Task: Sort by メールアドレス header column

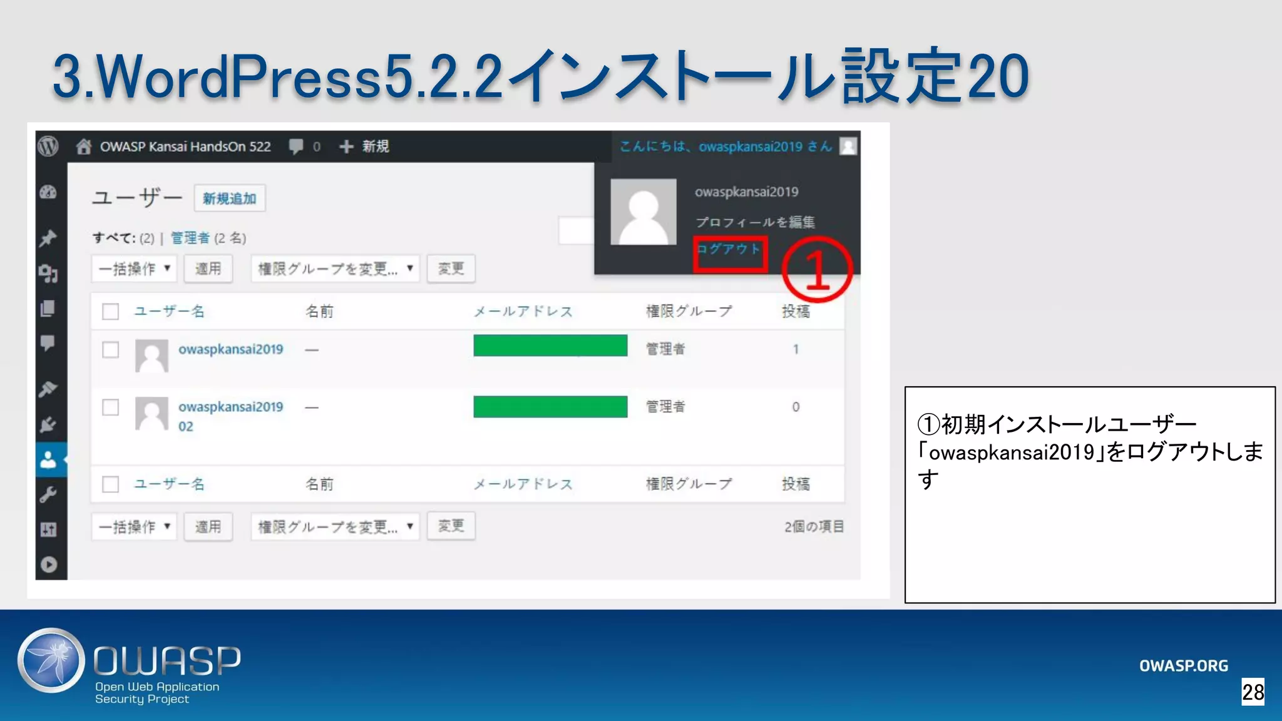Action: [523, 311]
